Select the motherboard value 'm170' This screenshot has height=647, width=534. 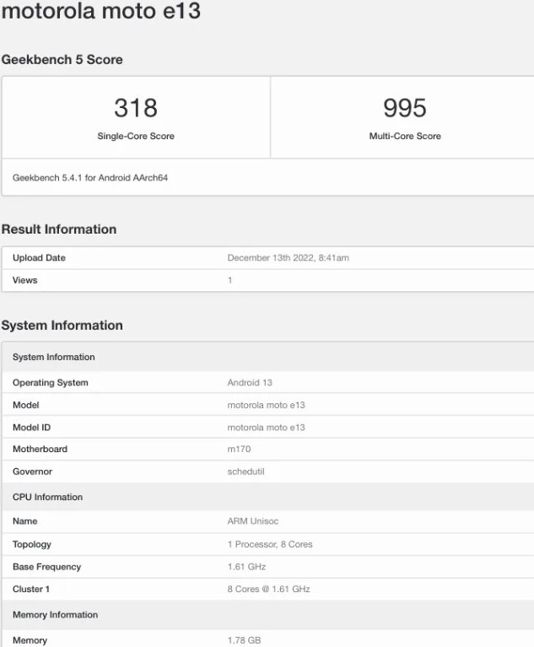239,449
